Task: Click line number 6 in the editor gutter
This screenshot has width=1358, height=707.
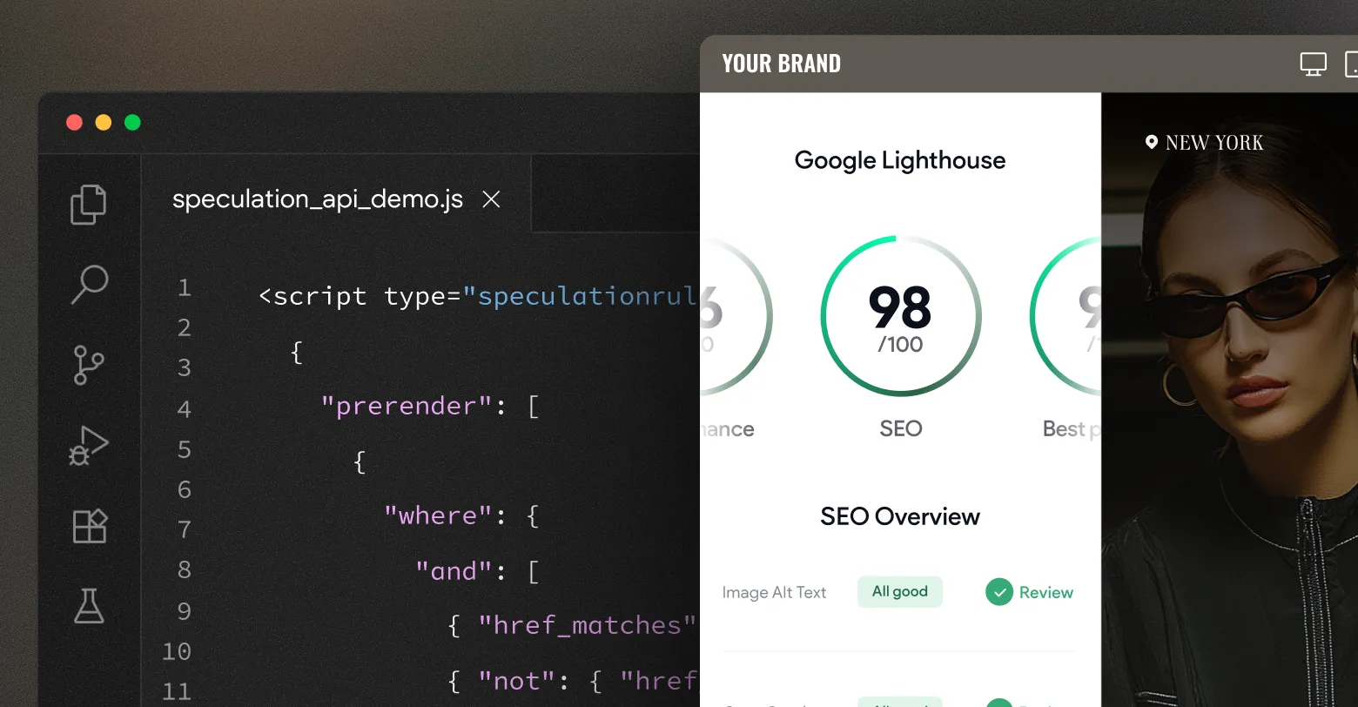Action: [x=184, y=489]
